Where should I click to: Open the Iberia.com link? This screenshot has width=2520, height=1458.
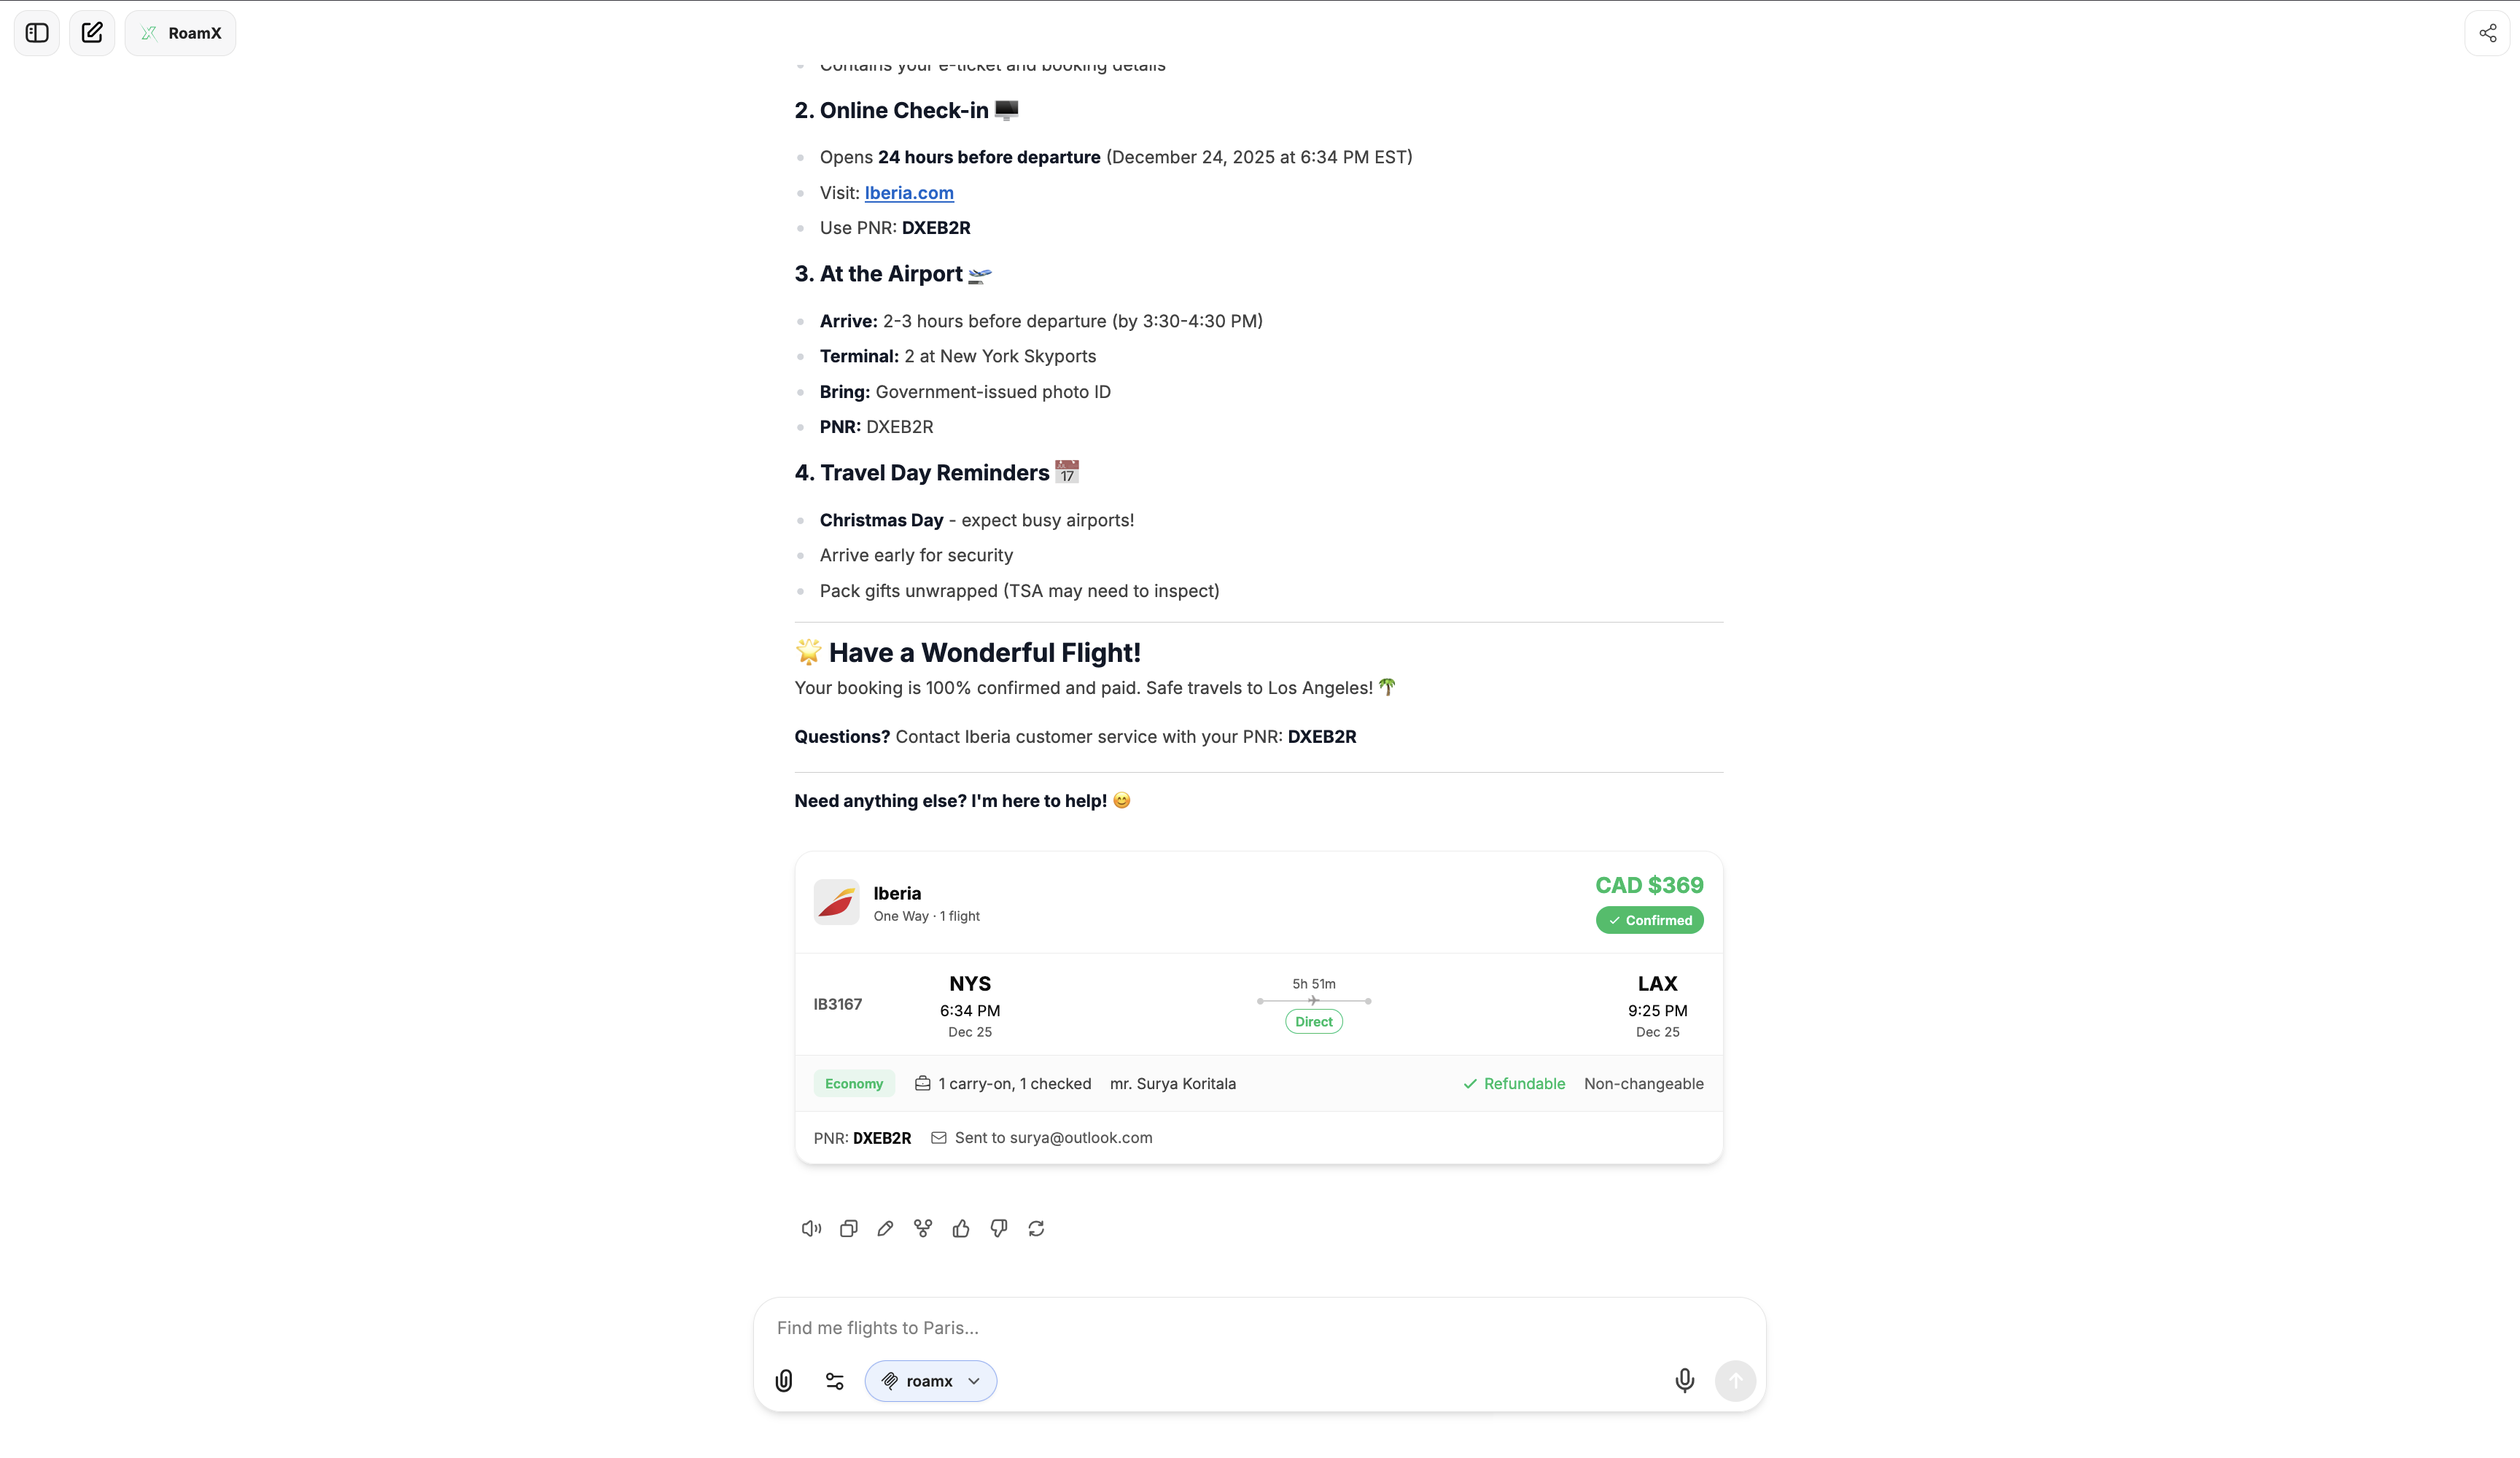[909, 193]
